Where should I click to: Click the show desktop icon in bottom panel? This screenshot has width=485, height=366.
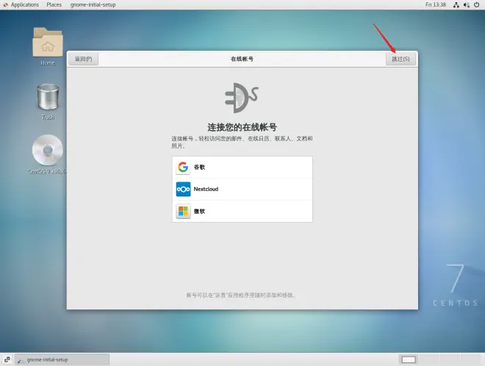pyautogui.click(x=7, y=359)
